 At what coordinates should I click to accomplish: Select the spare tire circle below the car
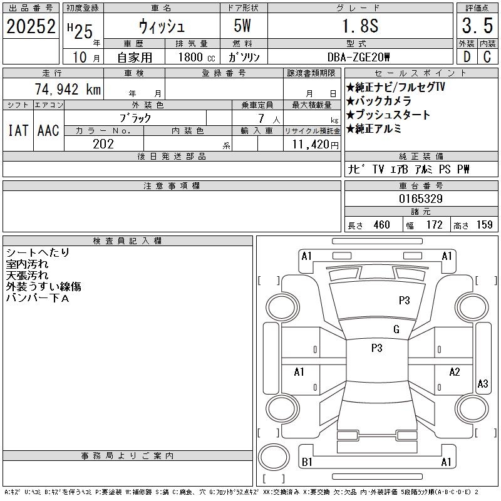(x=274, y=457)
